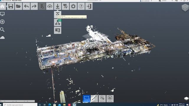The height and width of the screenshot is (106, 189).
Task: Go to the Home button in ReCap toolbar
Action: tap(3, 6)
